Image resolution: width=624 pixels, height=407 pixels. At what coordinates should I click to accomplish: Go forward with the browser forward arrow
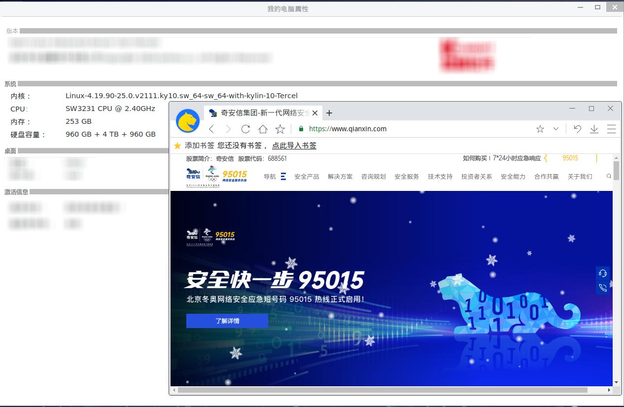(x=228, y=129)
